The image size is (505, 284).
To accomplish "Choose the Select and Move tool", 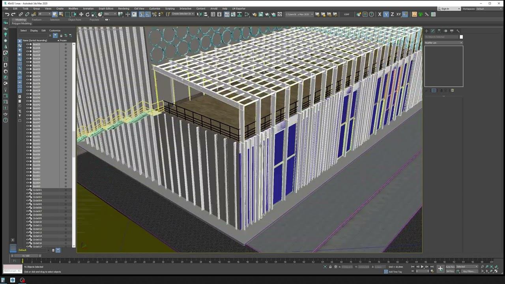I will 81,14.
